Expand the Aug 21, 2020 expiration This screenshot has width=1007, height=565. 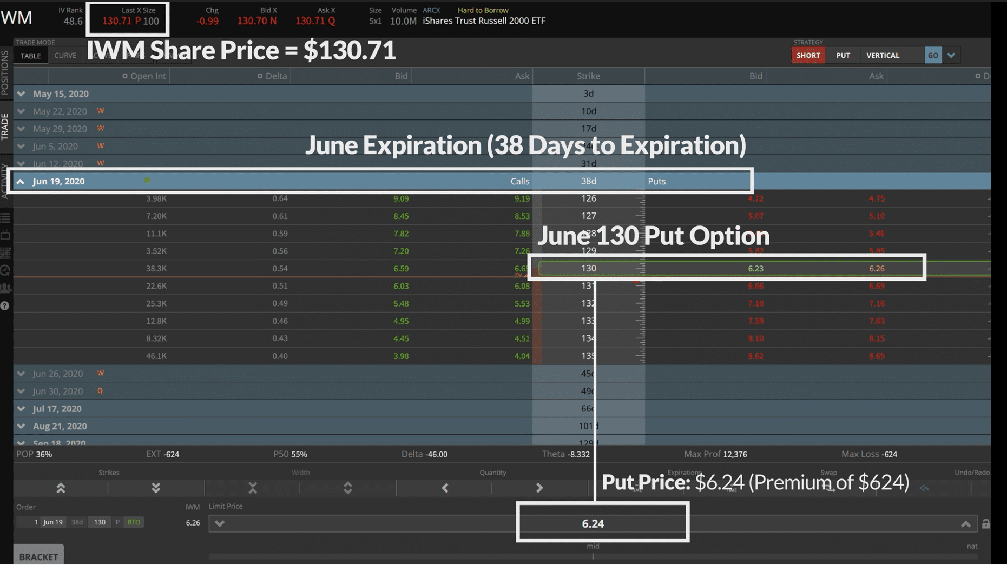[21, 426]
